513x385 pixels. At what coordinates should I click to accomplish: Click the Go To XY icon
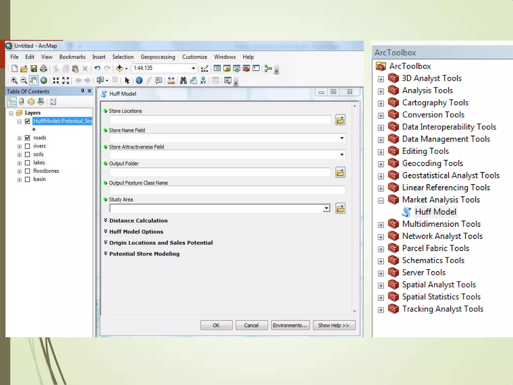[203, 80]
